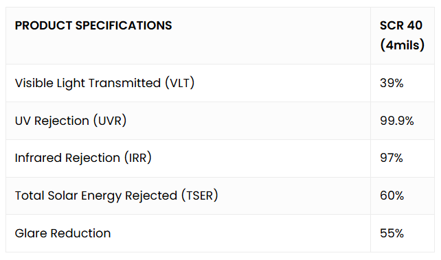Click the Glare Reduction row label
The height and width of the screenshot is (260, 441).
tap(63, 233)
